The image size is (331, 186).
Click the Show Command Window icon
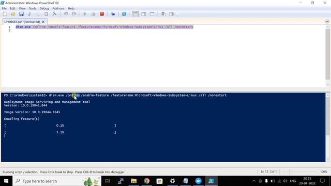pyautogui.click(x=163, y=14)
